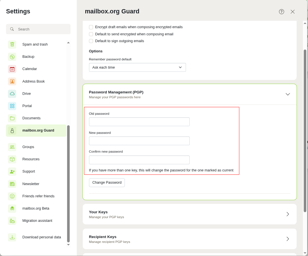
Task: Open help via question mark icon
Action: click(x=282, y=12)
